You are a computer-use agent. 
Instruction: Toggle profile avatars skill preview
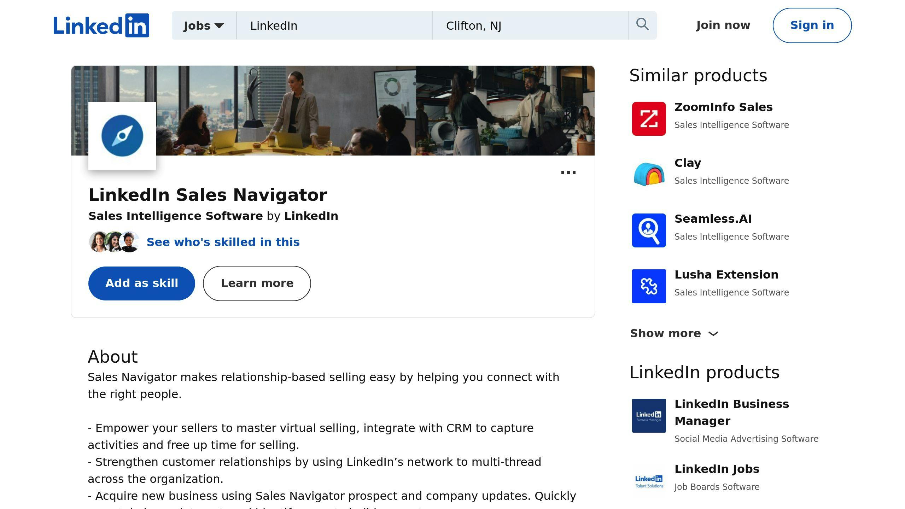112,242
